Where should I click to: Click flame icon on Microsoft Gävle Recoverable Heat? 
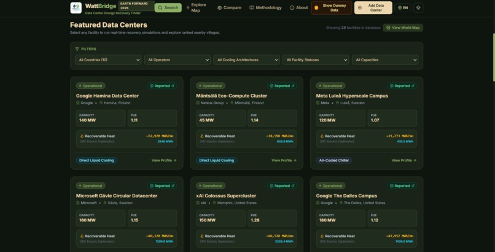point(82,236)
